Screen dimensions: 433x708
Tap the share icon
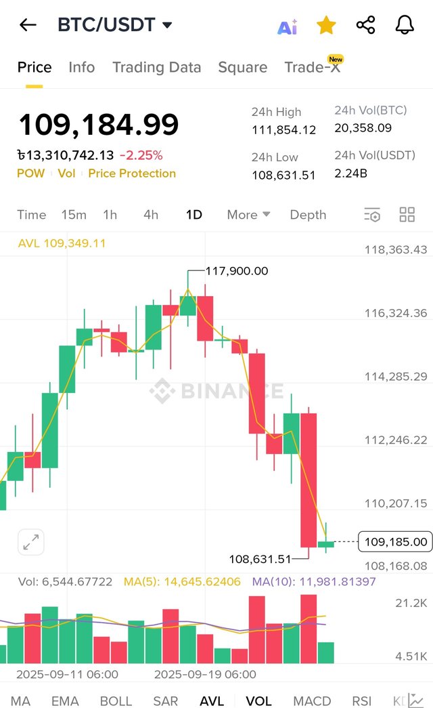(365, 26)
